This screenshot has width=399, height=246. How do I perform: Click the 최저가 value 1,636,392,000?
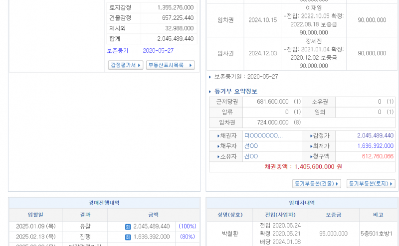(x=375, y=146)
